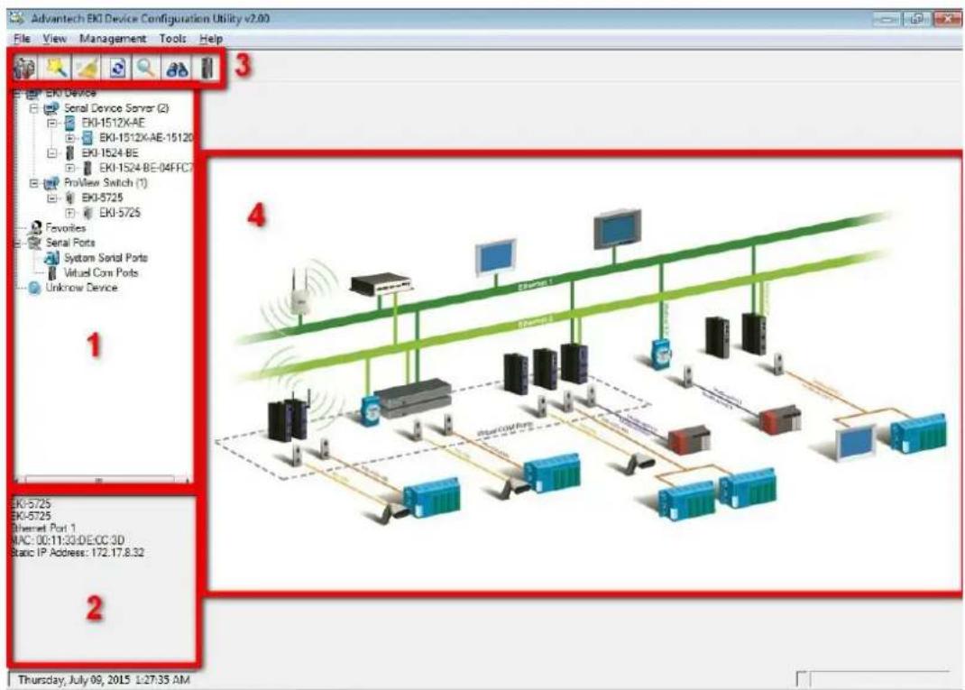Maximize the Configuration Utility window
The image size is (965, 690).
tap(916, 19)
